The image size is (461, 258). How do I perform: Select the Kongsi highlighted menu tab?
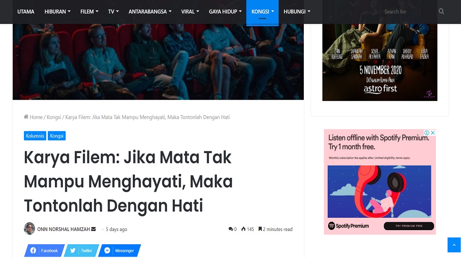pos(262,12)
